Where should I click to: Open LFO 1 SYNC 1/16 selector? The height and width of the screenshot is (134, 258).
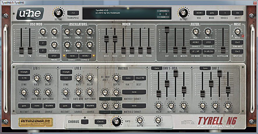pos(24,78)
